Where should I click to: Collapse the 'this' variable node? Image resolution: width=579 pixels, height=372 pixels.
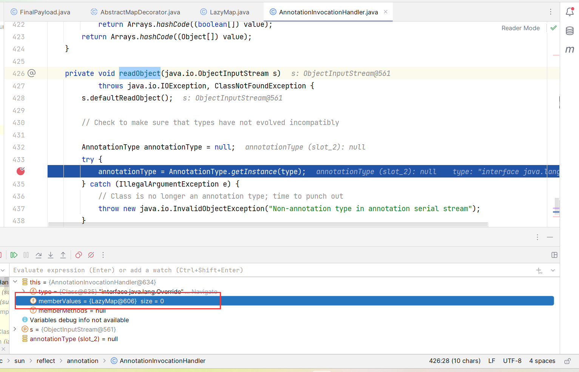15,282
